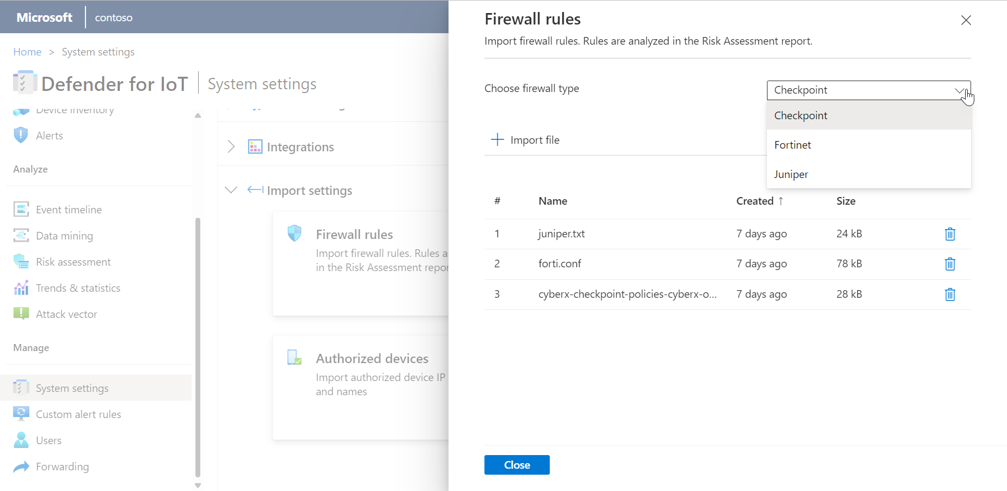Click the sidebar vertical scrollbar thumb
Viewport: 1007px width, 491px height.
(x=198, y=347)
